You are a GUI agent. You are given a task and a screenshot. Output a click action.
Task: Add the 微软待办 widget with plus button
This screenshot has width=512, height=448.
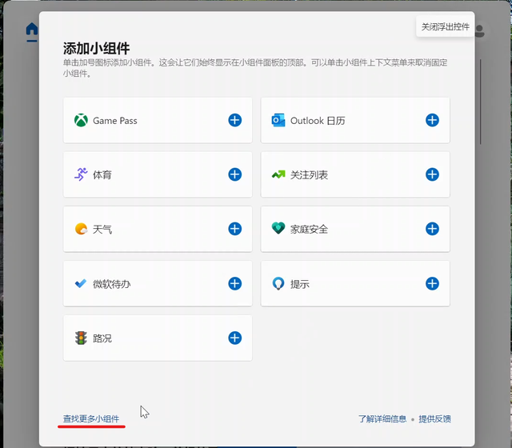click(234, 283)
